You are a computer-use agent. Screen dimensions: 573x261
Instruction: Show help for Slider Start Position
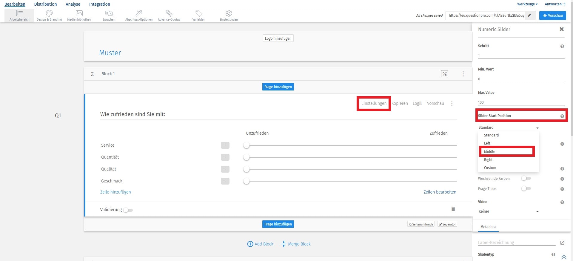[x=562, y=116]
